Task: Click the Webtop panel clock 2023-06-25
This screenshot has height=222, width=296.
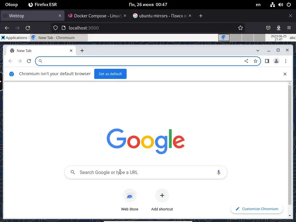Action: (278, 38)
